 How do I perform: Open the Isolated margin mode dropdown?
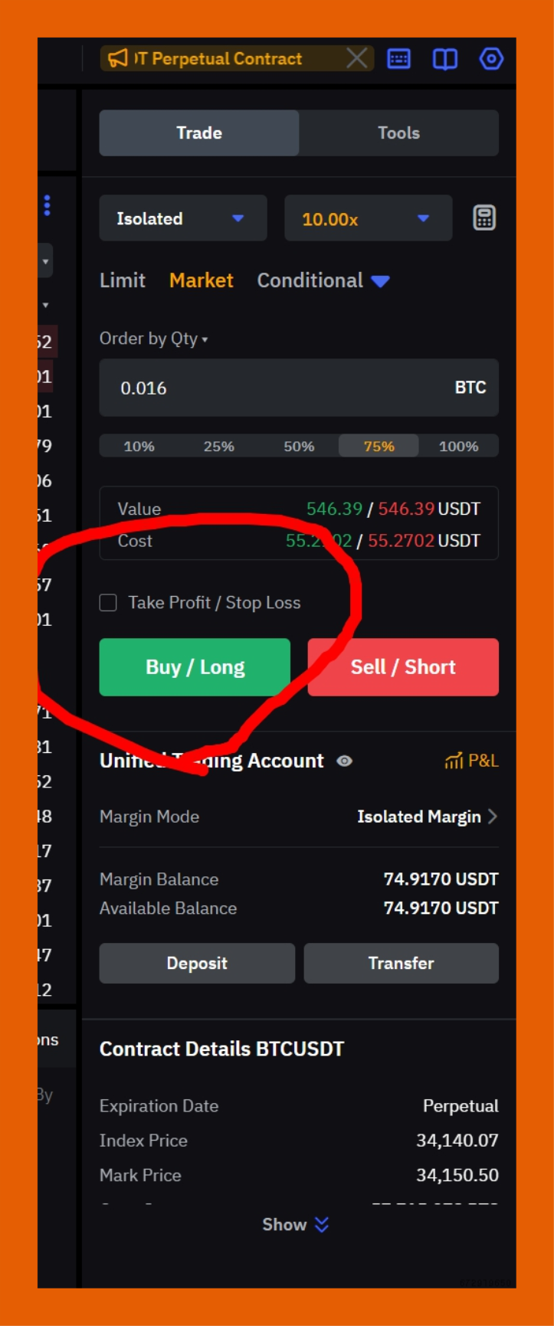tap(182, 218)
